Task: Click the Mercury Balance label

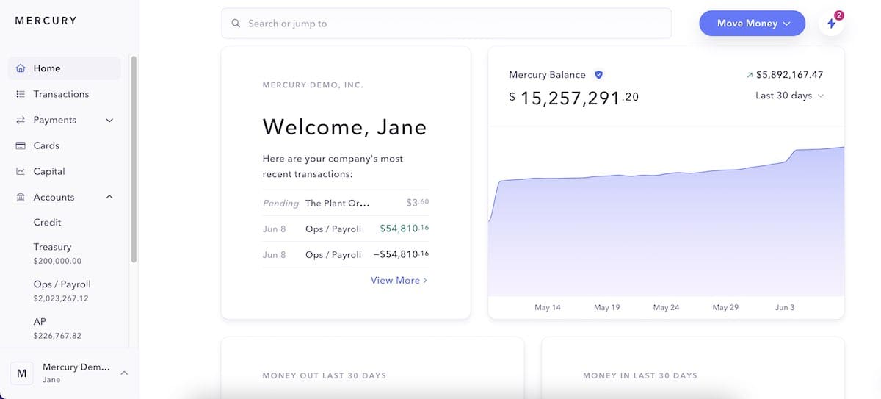Action: pyautogui.click(x=547, y=75)
